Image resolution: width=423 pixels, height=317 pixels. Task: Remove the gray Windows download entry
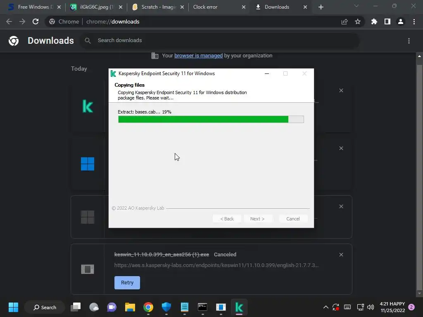[x=341, y=206]
